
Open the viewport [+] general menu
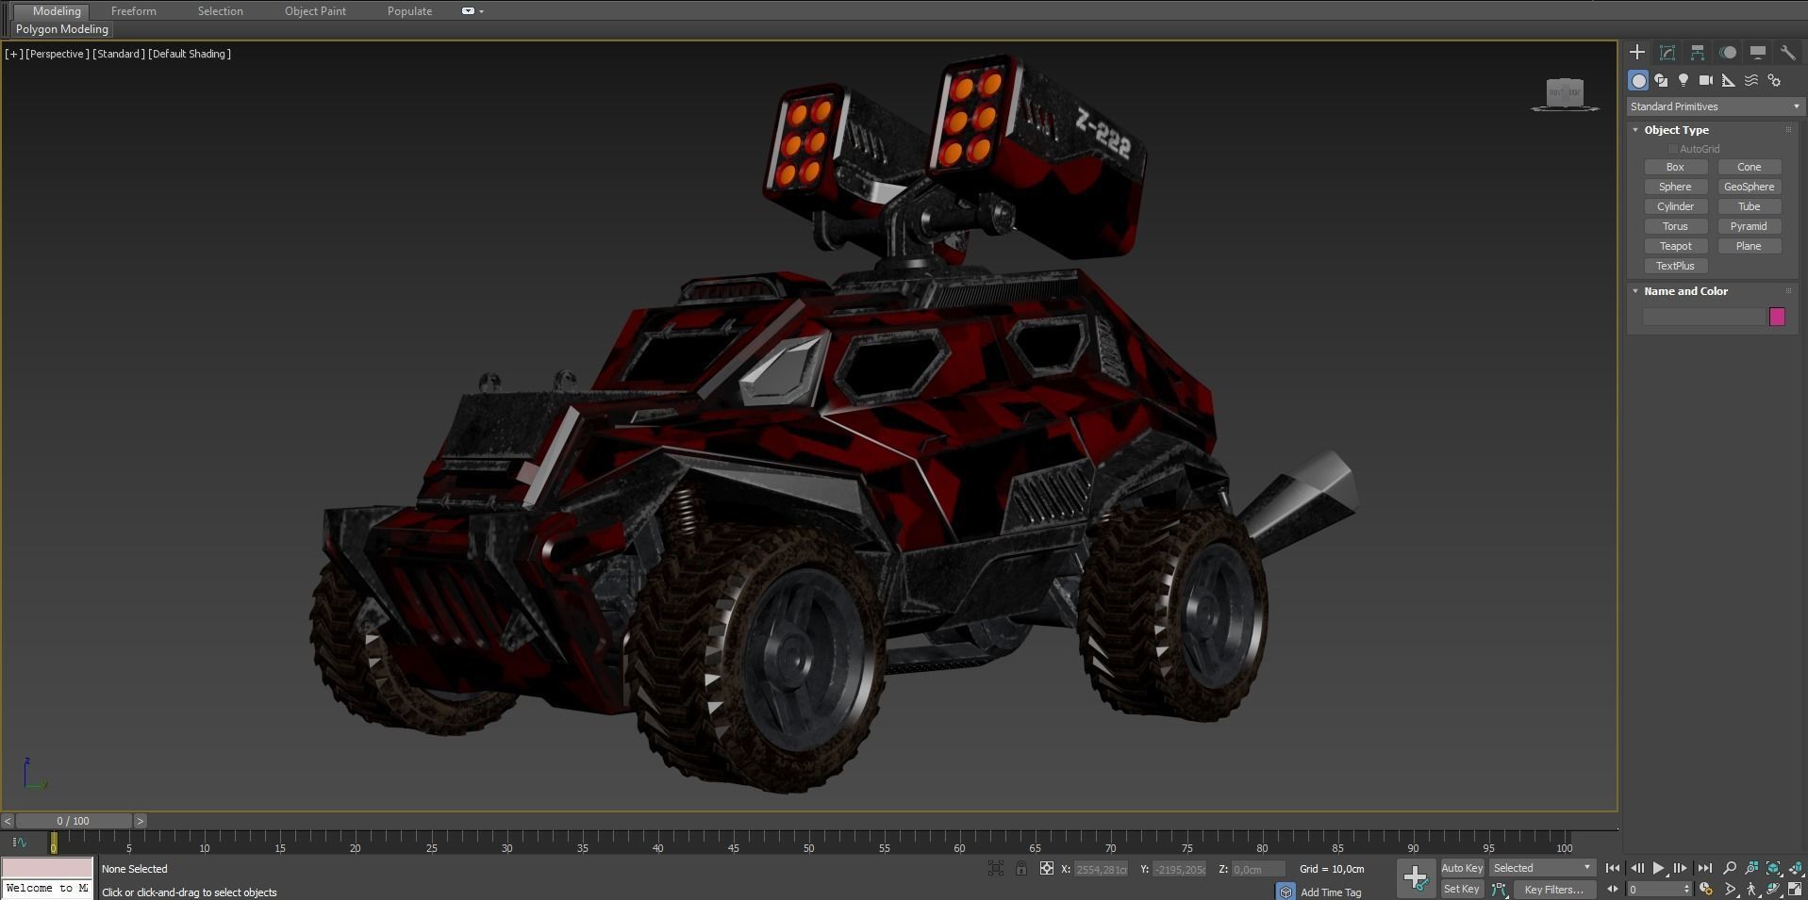(13, 54)
